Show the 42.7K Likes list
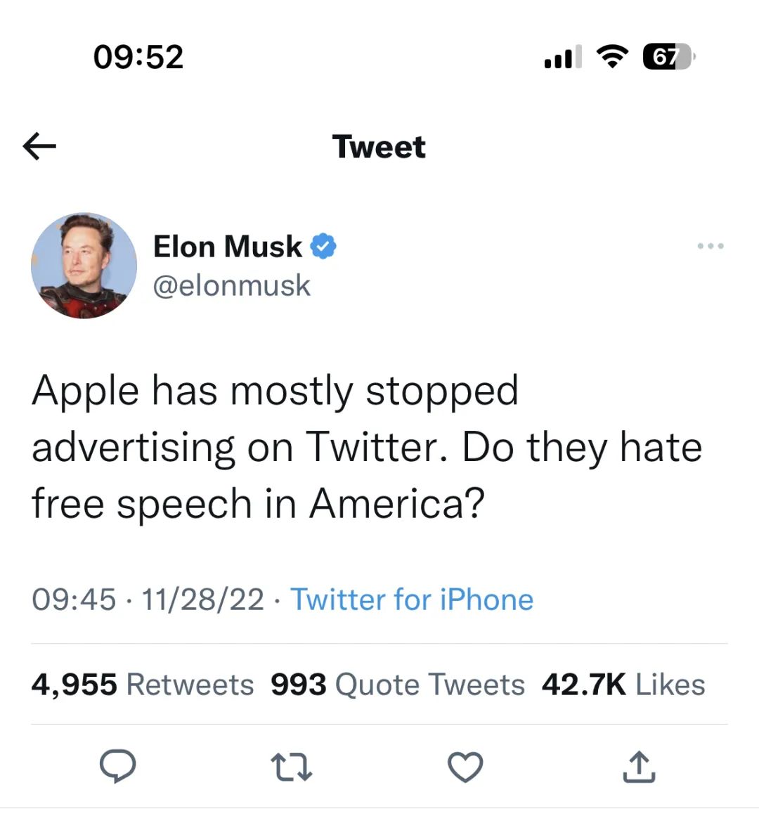 pos(623,685)
